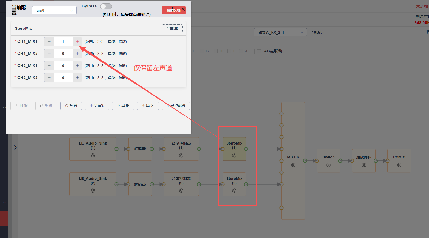The height and width of the screenshot is (238, 429).
Task: Open settings gear on SteroMix (1) node
Action: [234, 156]
